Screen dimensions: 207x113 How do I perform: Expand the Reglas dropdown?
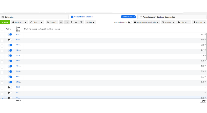coord(90,22)
